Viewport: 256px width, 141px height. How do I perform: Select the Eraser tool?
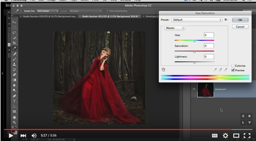(x=14, y=75)
